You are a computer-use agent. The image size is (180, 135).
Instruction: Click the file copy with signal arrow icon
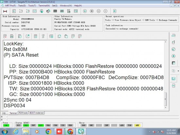tap(48, 11)
